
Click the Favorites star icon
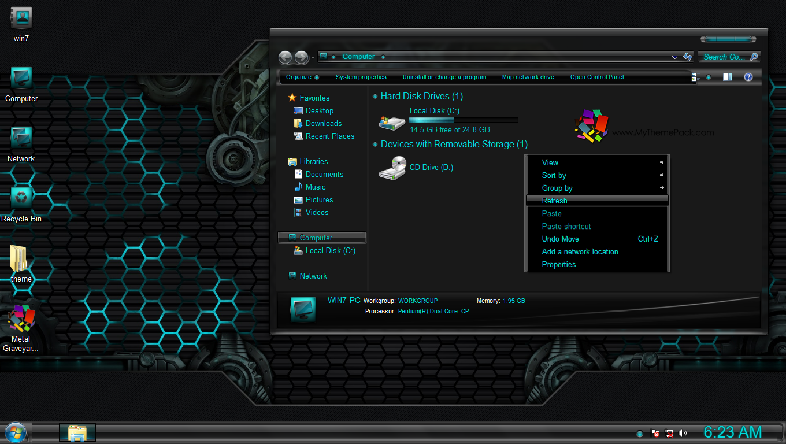tap(292, 98)
